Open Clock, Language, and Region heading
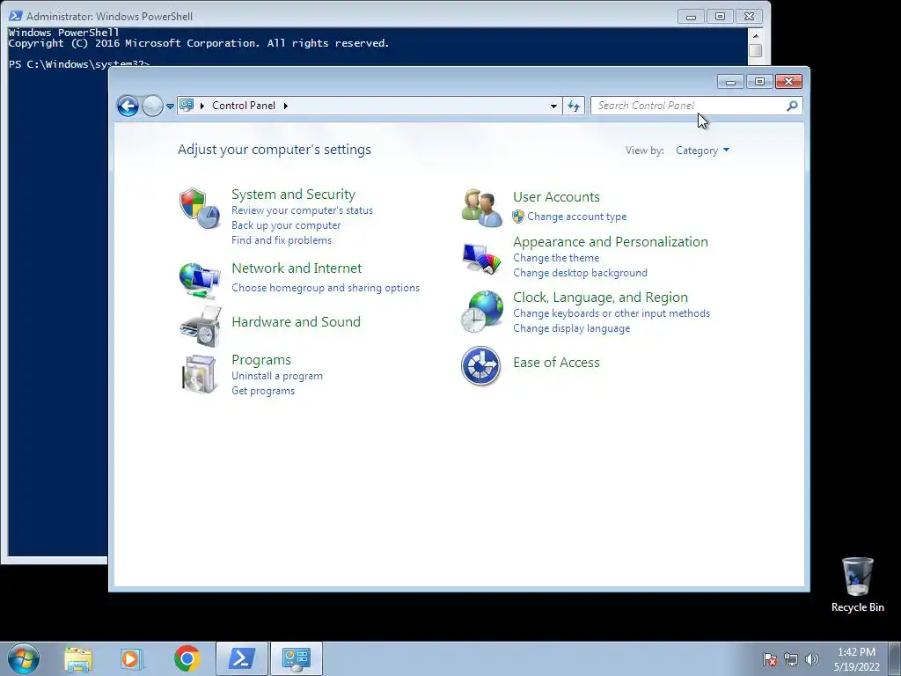 pyautogui.click(x=600, y=298)
